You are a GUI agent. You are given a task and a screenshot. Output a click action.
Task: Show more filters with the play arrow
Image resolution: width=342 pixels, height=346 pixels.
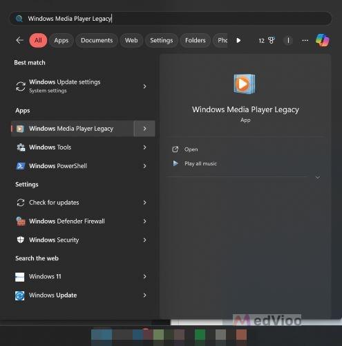(x=238, y=41)
